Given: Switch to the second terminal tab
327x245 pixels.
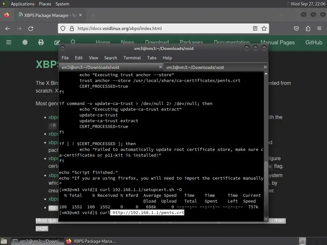Looking at the screenshot, I should click(x=216, y=67).
